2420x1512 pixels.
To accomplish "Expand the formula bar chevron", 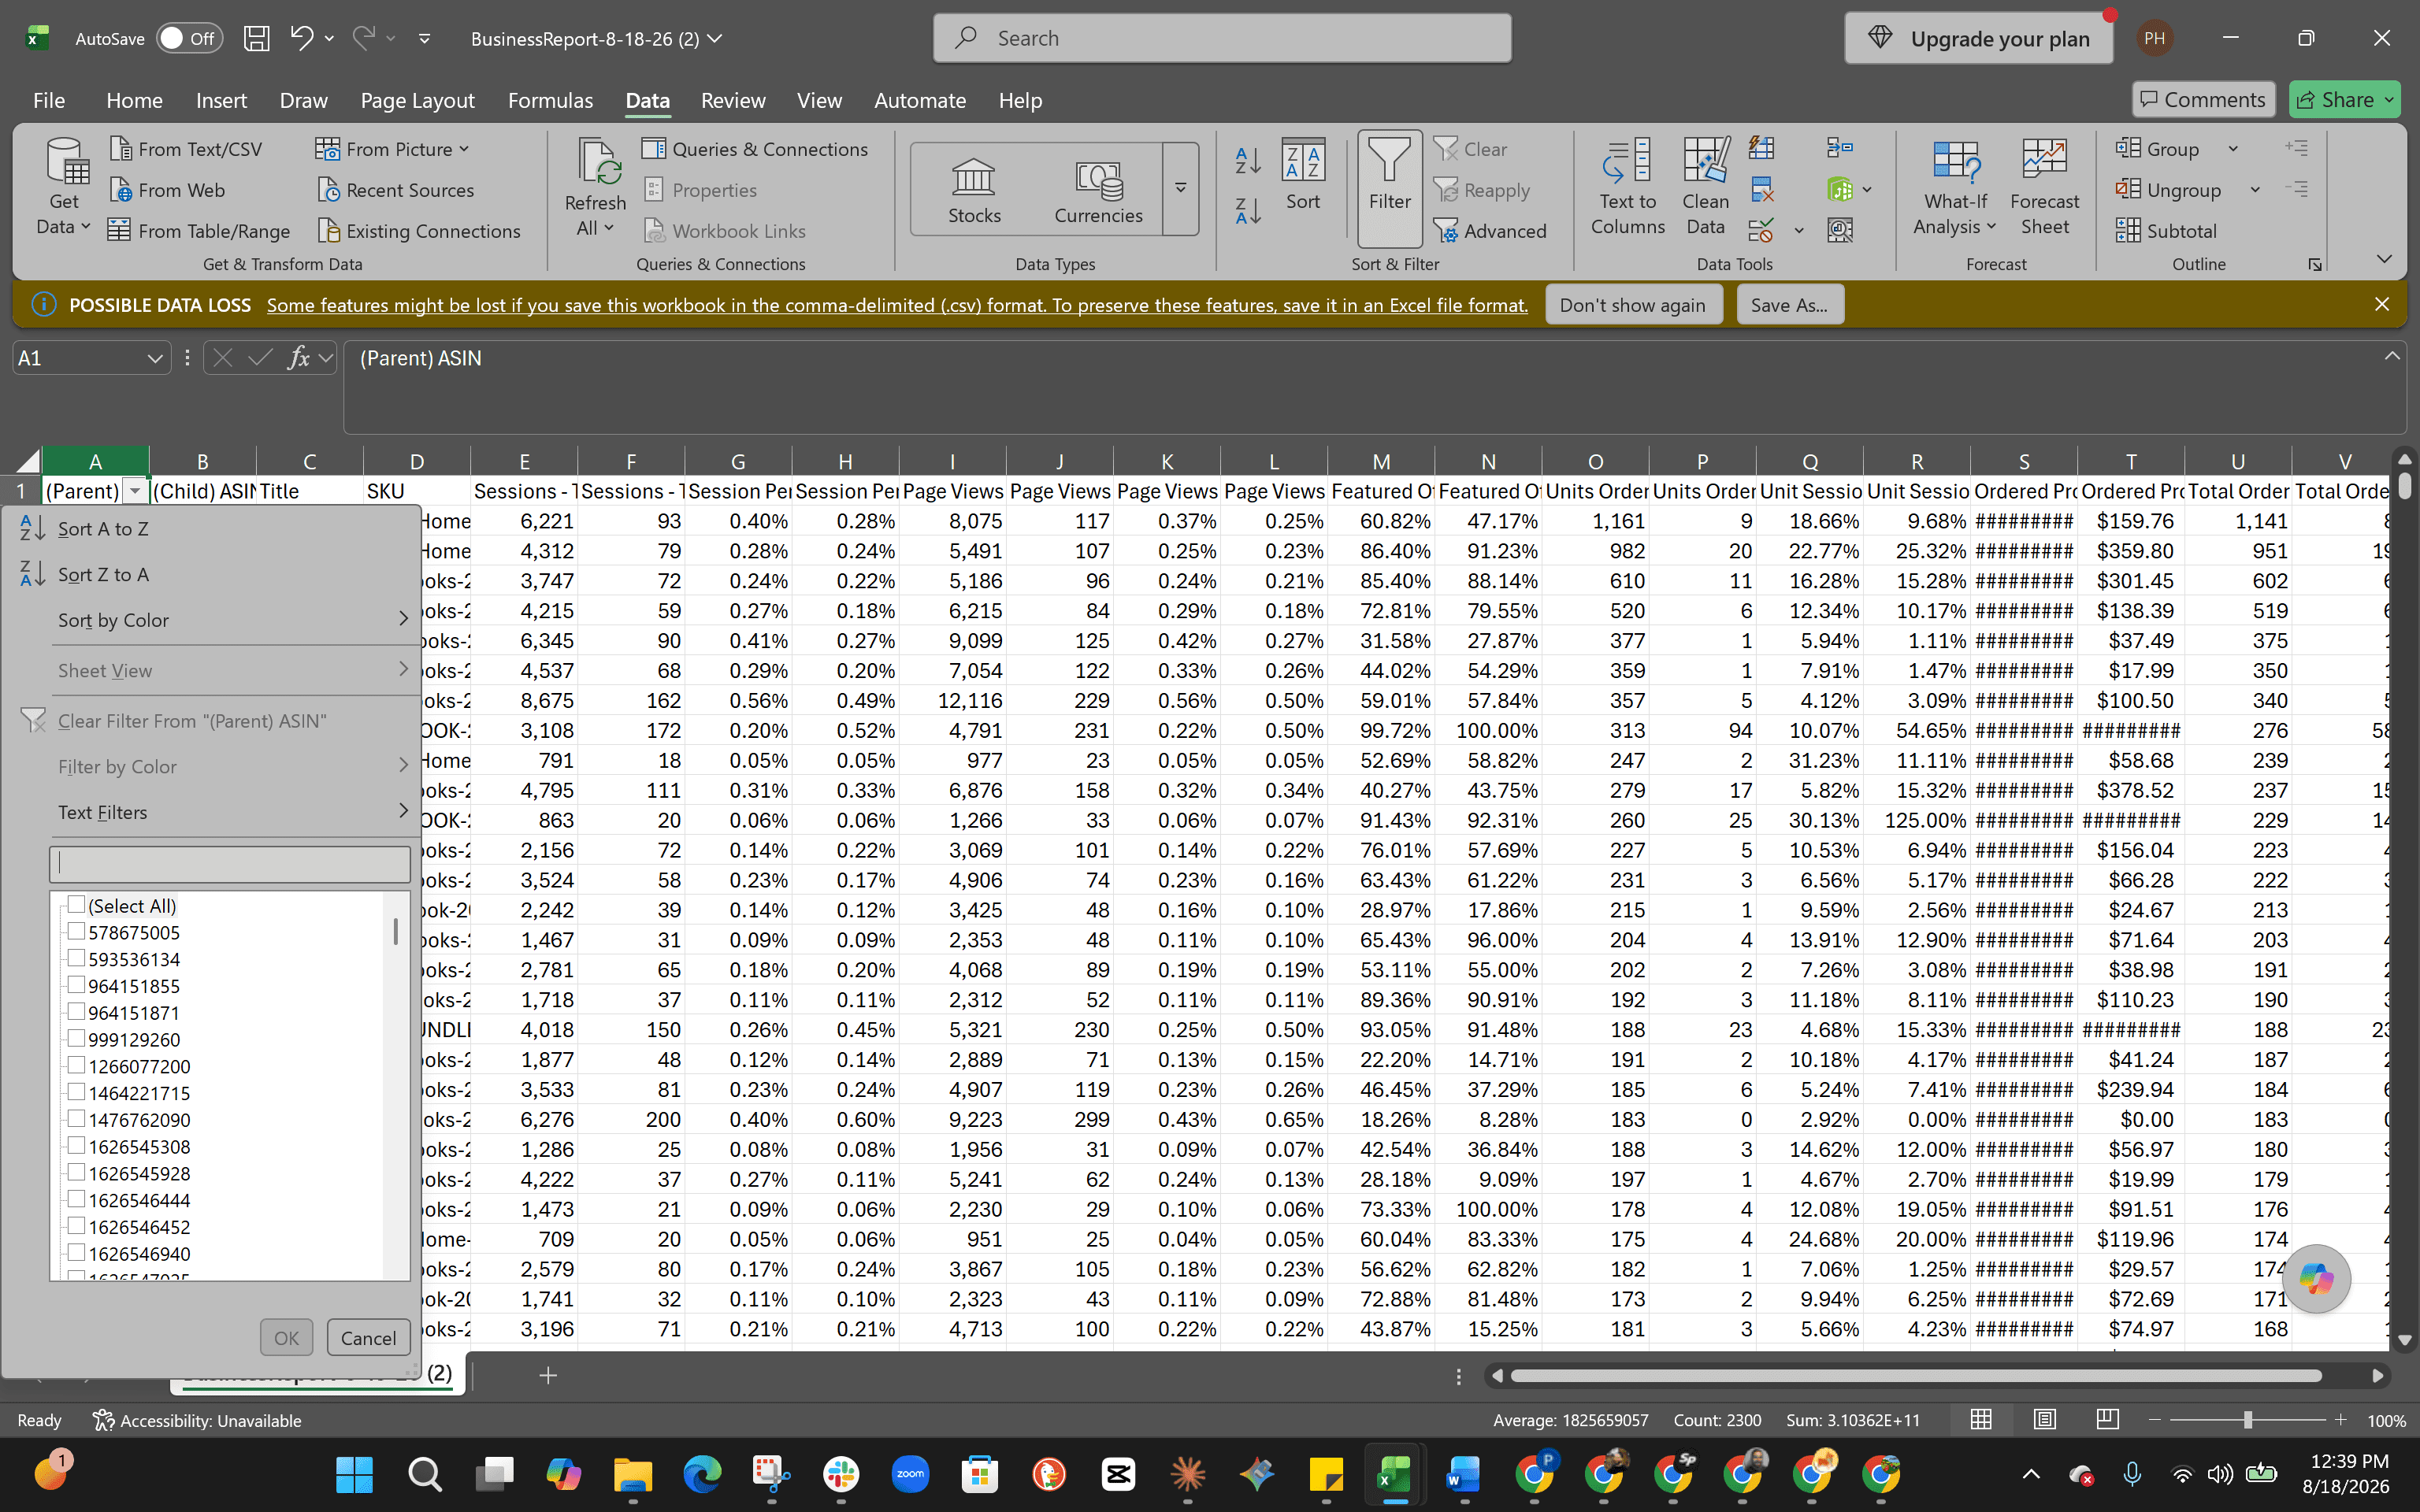I will [x=2392, y=356].
